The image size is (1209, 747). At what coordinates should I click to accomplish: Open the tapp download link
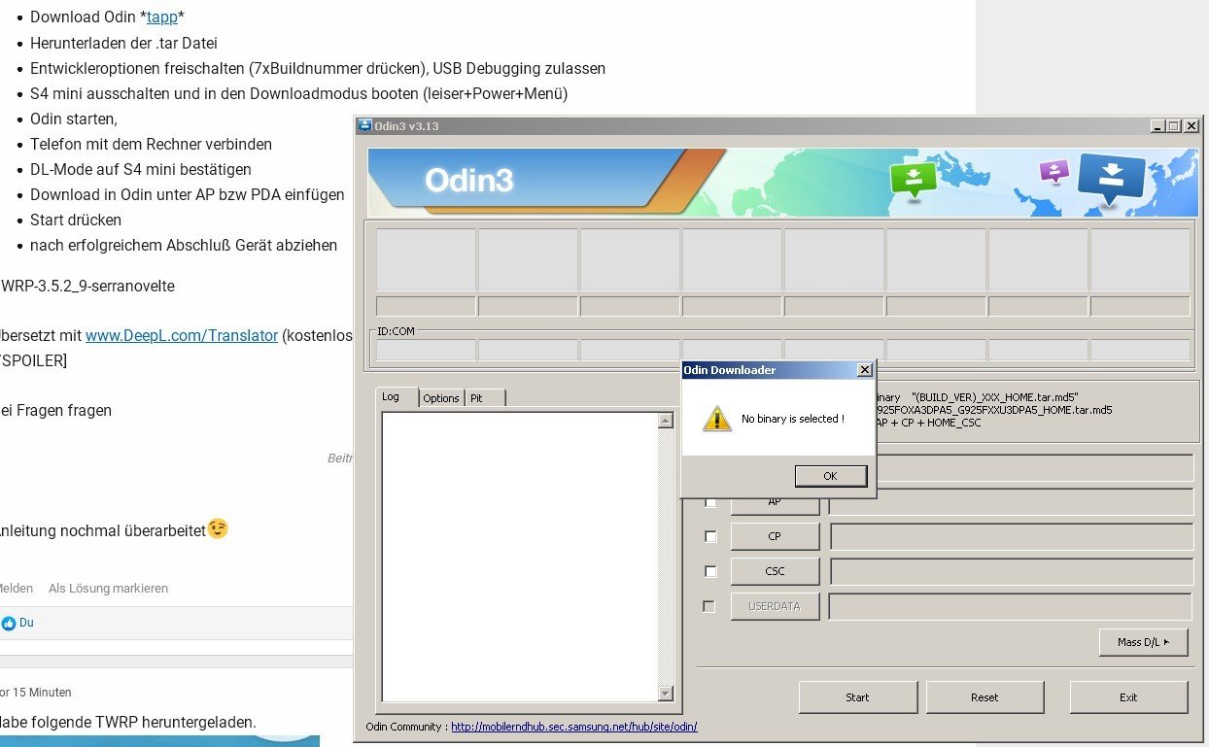click(x=162, y=17)
